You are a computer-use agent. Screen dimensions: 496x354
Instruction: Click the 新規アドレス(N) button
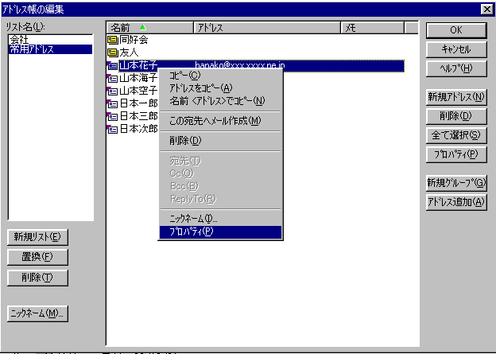coord(456,97)
